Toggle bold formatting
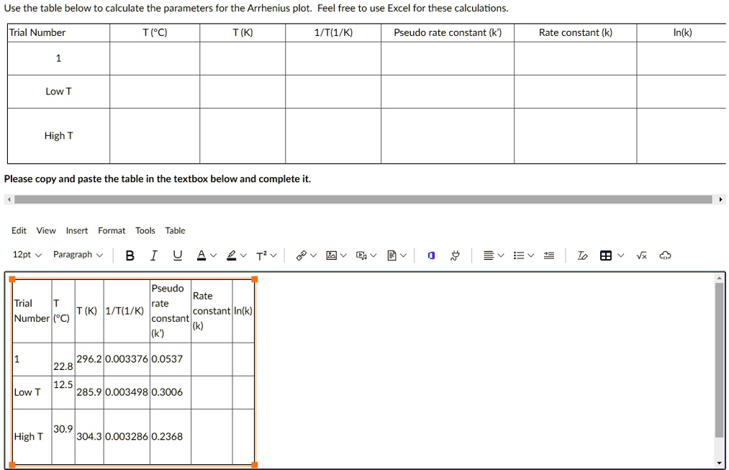 click(130, 255)
